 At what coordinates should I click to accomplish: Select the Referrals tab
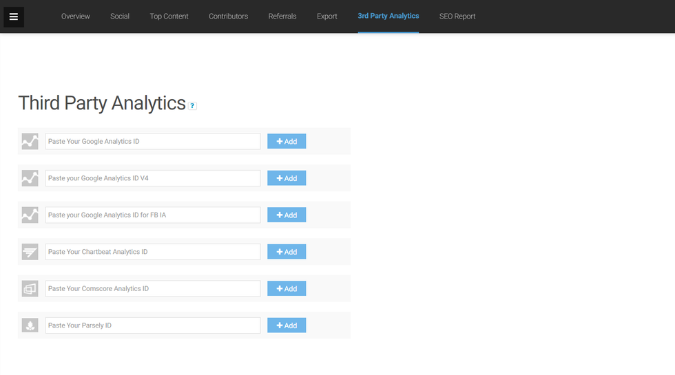[x=282, y=17]
